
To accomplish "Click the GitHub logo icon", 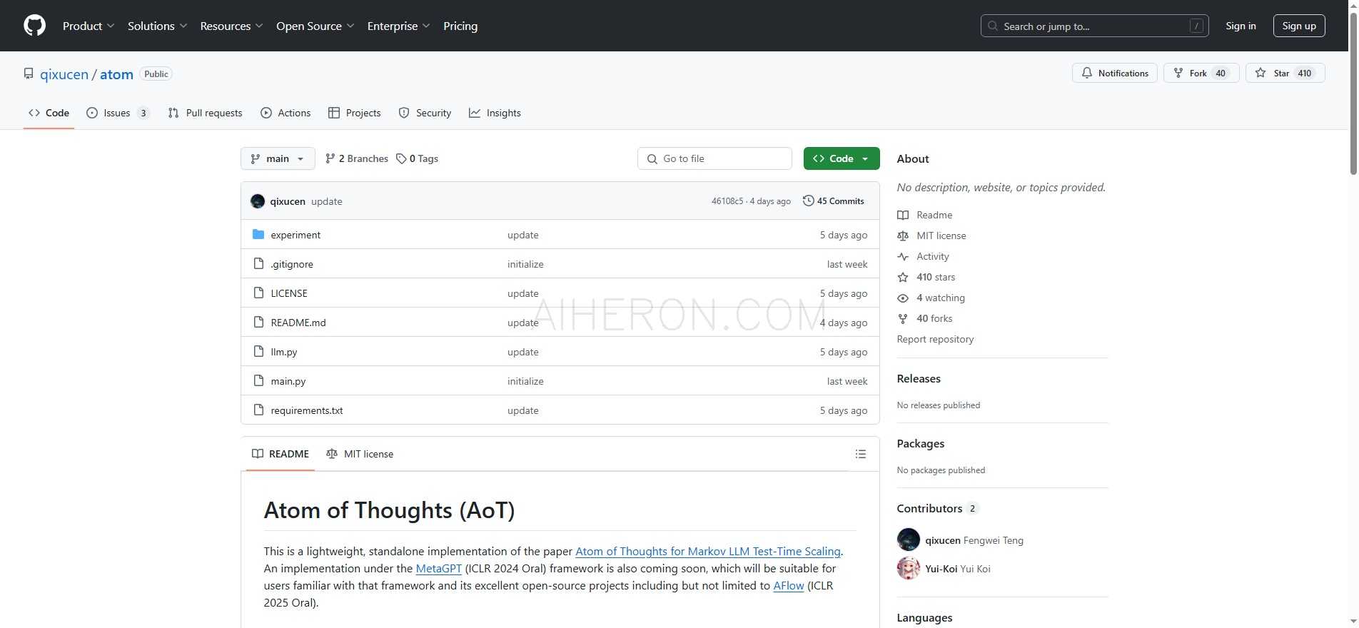I will (34, 26).
